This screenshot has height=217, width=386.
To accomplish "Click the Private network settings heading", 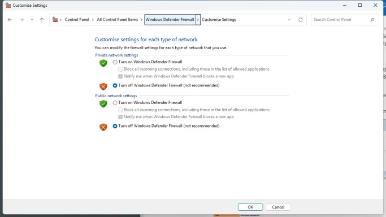I will tap(116, 55).
